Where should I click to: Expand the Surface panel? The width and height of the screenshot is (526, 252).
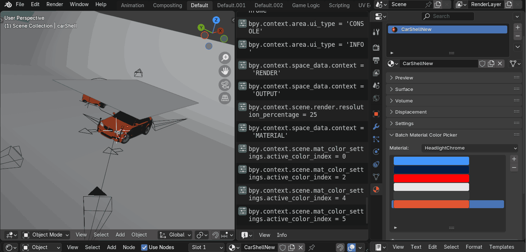point(404,89)
